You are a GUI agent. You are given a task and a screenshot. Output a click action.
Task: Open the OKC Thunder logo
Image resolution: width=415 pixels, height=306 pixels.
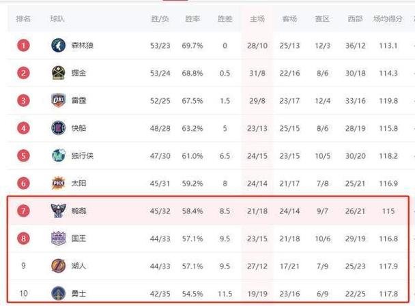click(x=58, y=100)
